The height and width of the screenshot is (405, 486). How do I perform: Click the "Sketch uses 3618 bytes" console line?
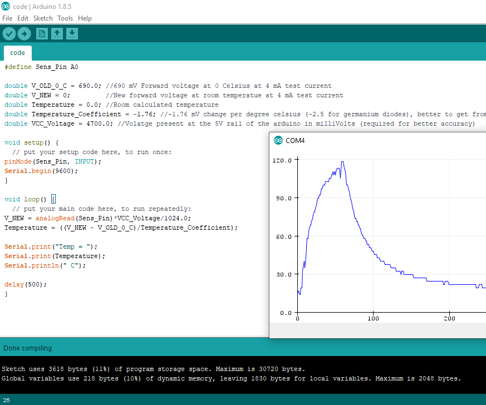[x=153, y=369]
